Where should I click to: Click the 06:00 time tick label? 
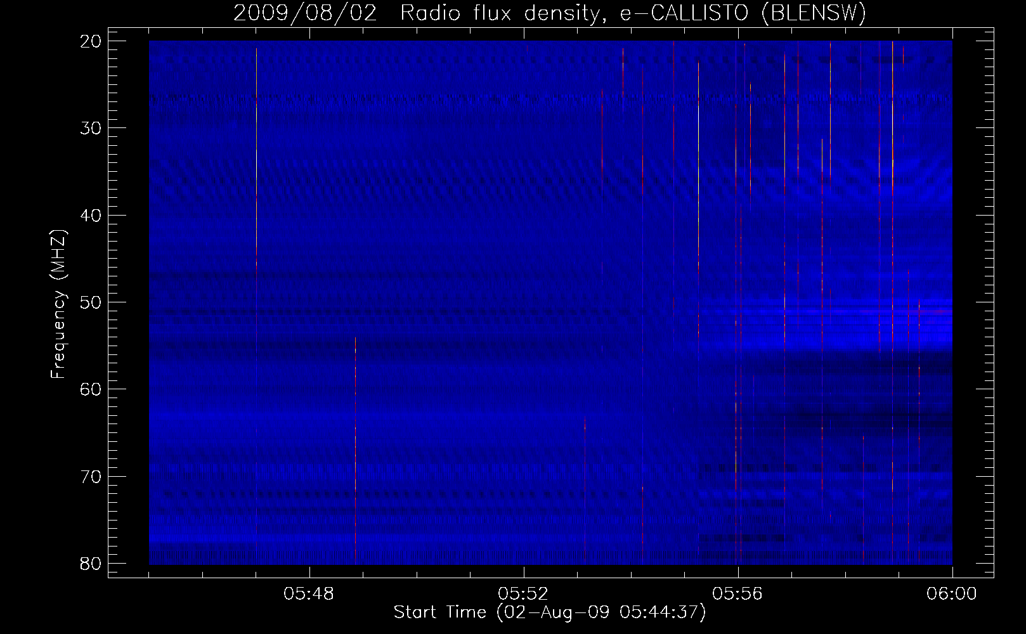coord(952,594)
